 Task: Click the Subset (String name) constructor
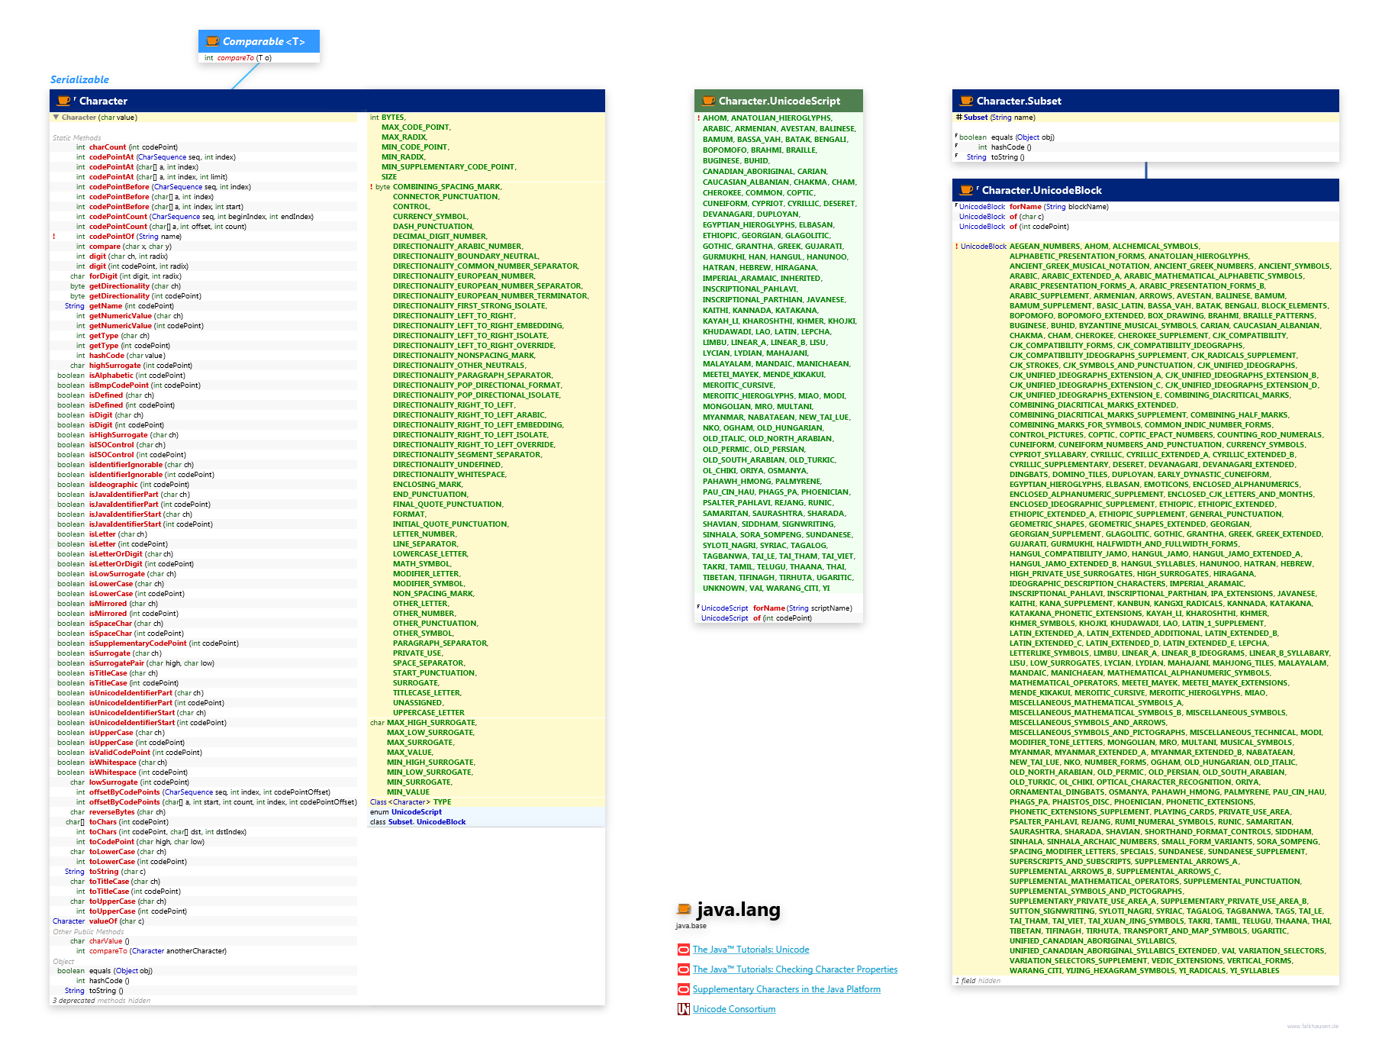point(1000,118)
